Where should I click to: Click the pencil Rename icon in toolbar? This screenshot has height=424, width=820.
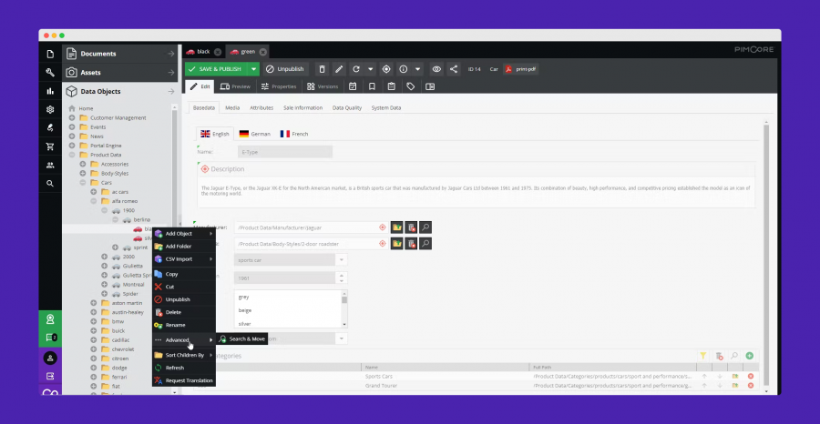pyautogui.click(x=339, y=69)
